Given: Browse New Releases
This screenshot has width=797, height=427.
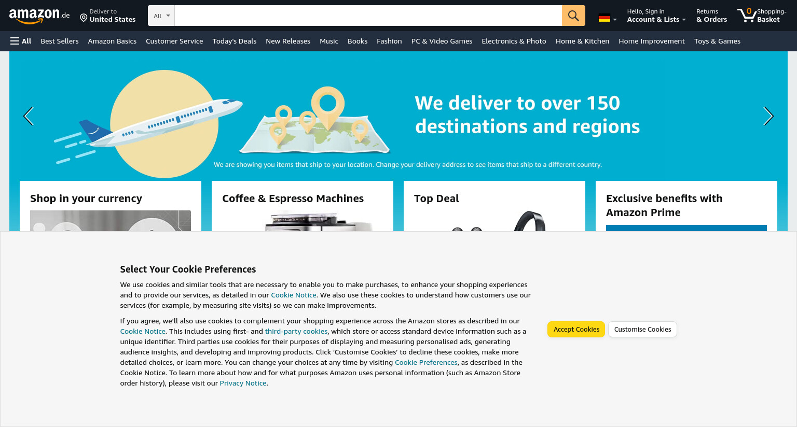Looking at the screenshot, I should [288, 41].
